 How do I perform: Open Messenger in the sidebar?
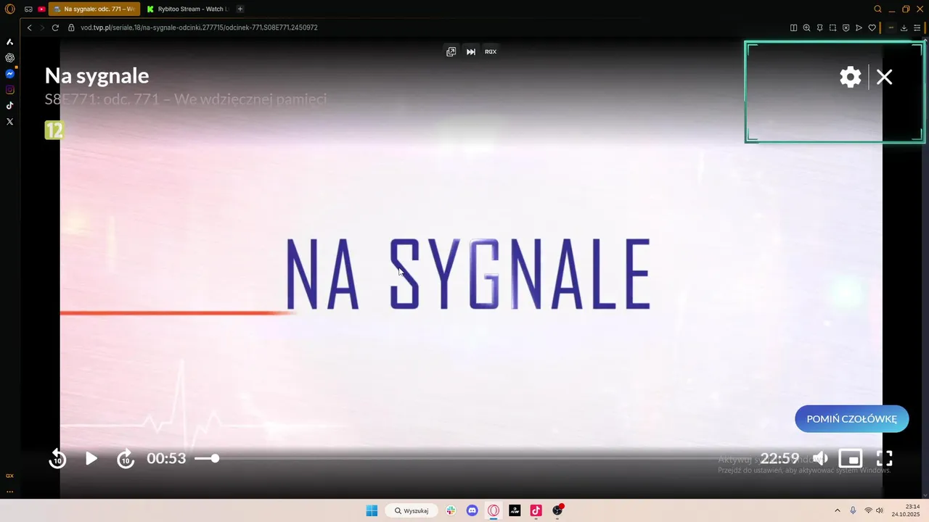pos(9,74)
